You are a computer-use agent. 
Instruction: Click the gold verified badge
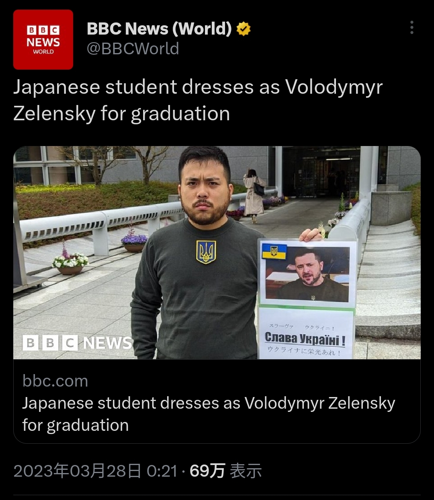click(244, 29)
